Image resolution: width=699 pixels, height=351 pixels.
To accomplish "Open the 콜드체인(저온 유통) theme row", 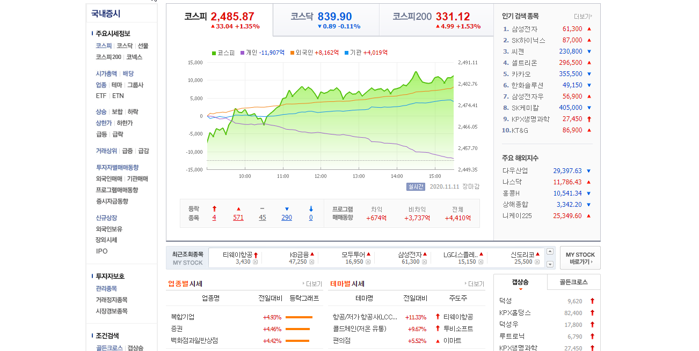I will (x=360, y=329).
